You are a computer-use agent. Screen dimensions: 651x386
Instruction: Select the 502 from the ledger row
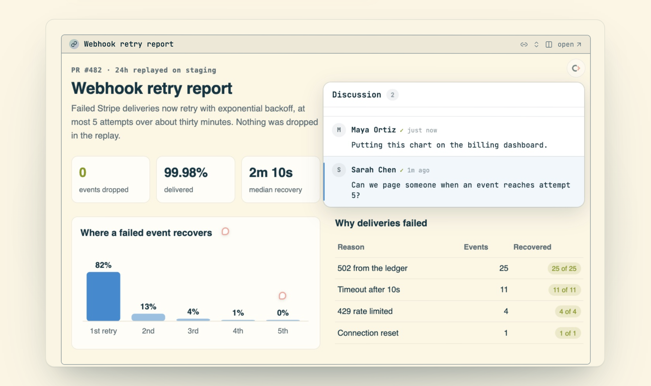(x=459, y=268)
